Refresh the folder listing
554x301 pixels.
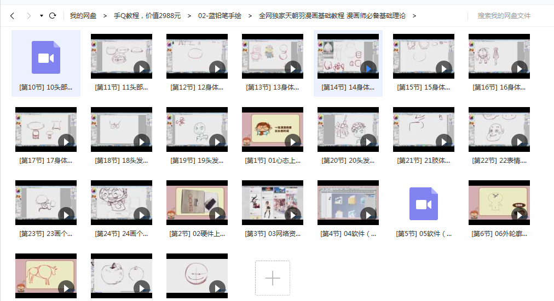pos(53,16)
